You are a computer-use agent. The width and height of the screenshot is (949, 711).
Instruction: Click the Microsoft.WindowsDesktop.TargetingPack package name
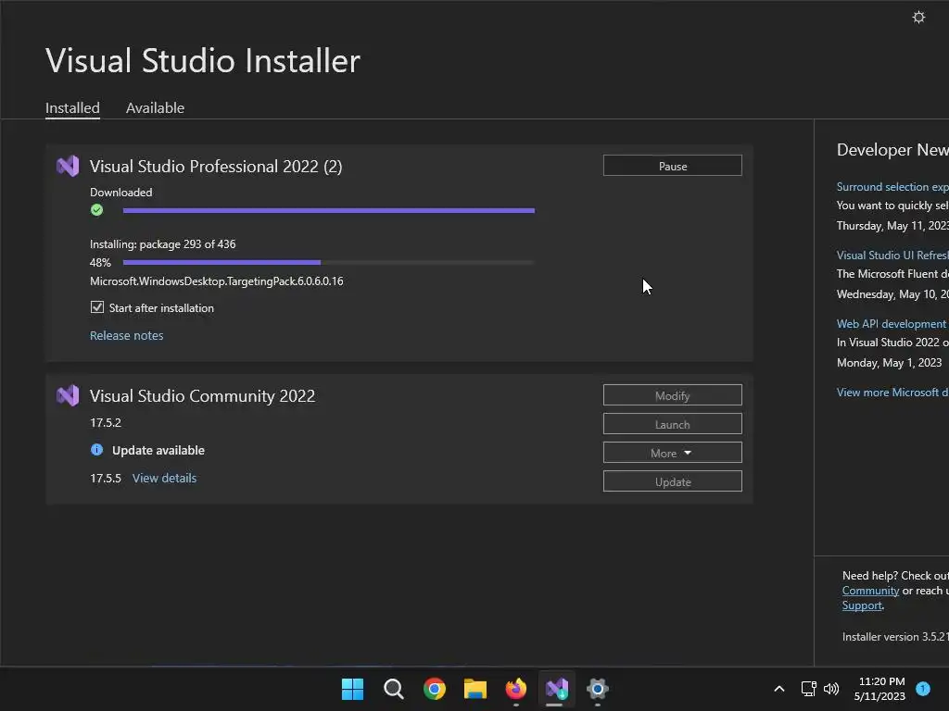(x=217, y=281)
